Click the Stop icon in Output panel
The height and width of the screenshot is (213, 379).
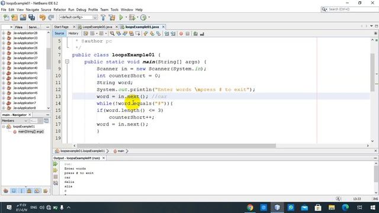(55, 177)
